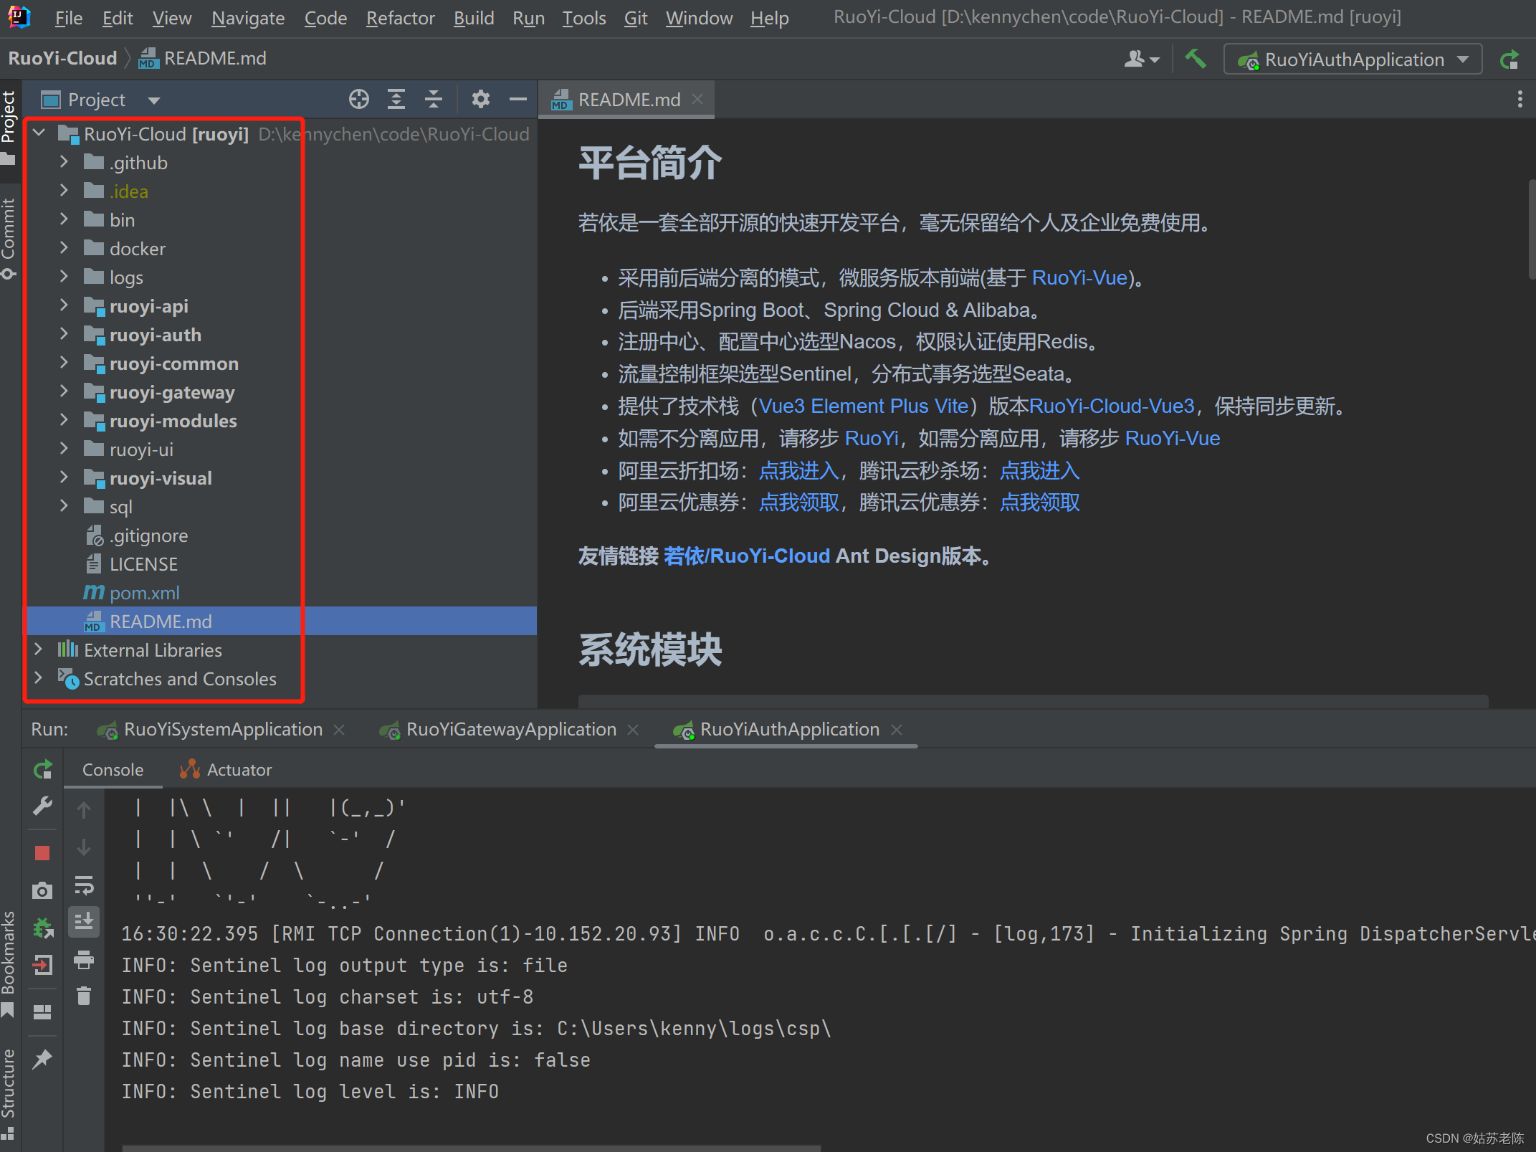1536x1152 pixels.
Task: Clear console with trash icon
Action: pyautogui.click(x=84, y=996)
